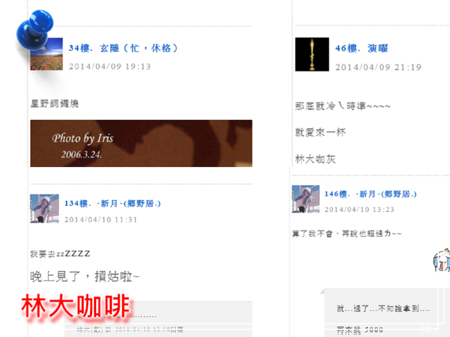Click the crying emoticon sticker
The height and width of the screenshot is (337, 450).
tap(442, 260)
